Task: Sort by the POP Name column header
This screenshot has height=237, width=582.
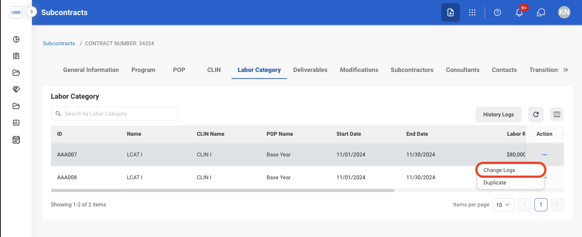Action: click(280, 134)
